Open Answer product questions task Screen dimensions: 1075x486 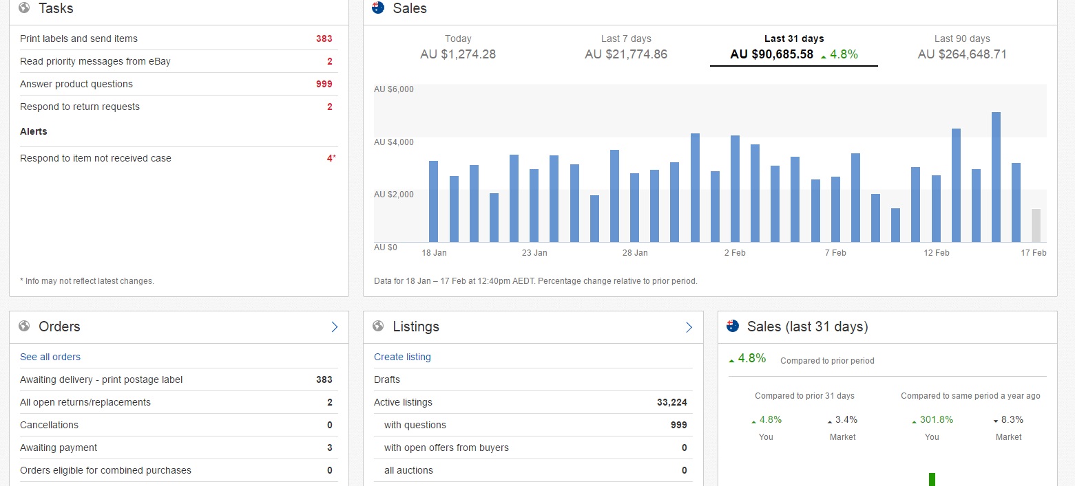point(76,84)
